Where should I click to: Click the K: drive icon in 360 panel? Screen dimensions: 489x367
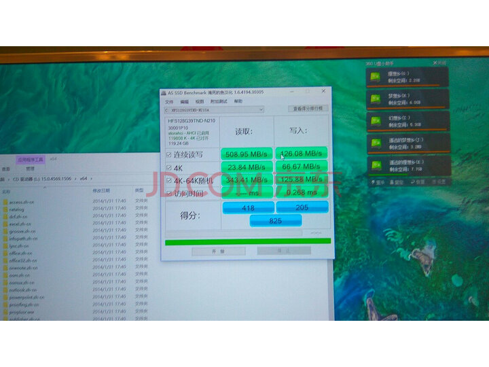pos(376,165)
